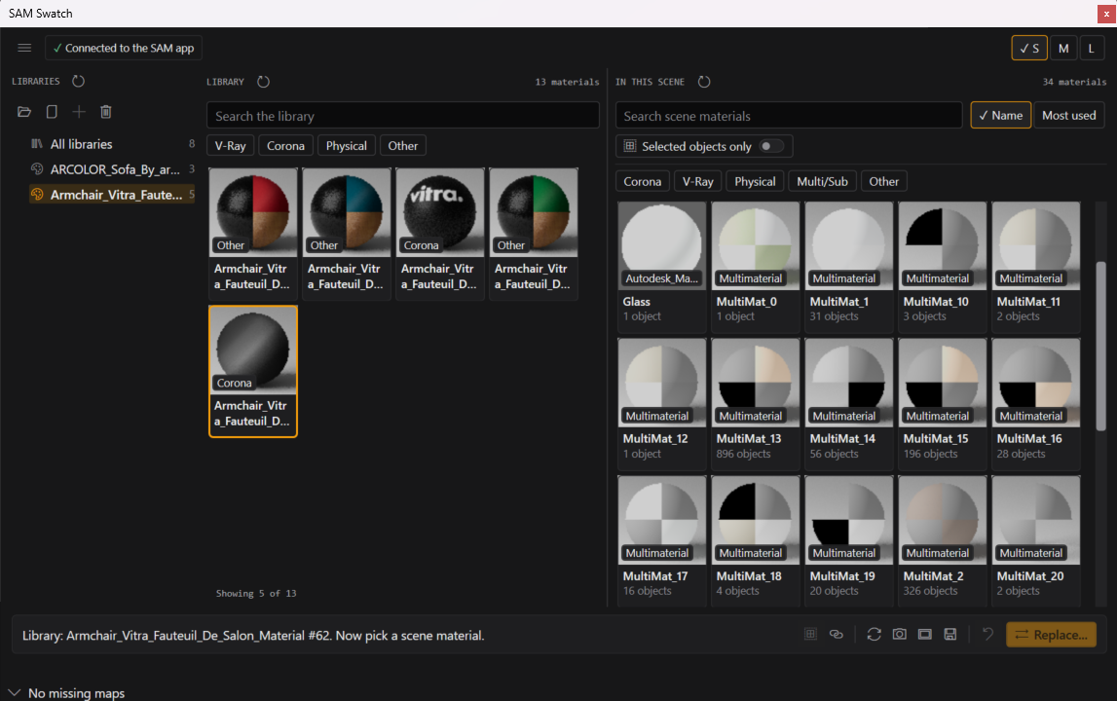Pick the MultiMat_16 scene material
Image resolution: width=1117 pixels, height=701 pixels.
[x=1036, y=404]
